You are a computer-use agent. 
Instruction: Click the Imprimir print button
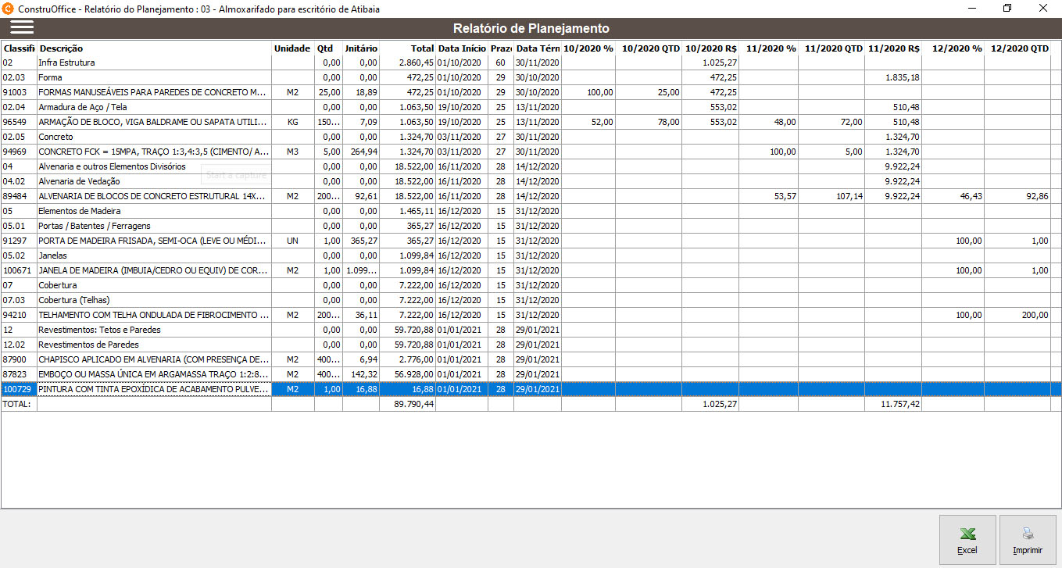pos(1028,539)
